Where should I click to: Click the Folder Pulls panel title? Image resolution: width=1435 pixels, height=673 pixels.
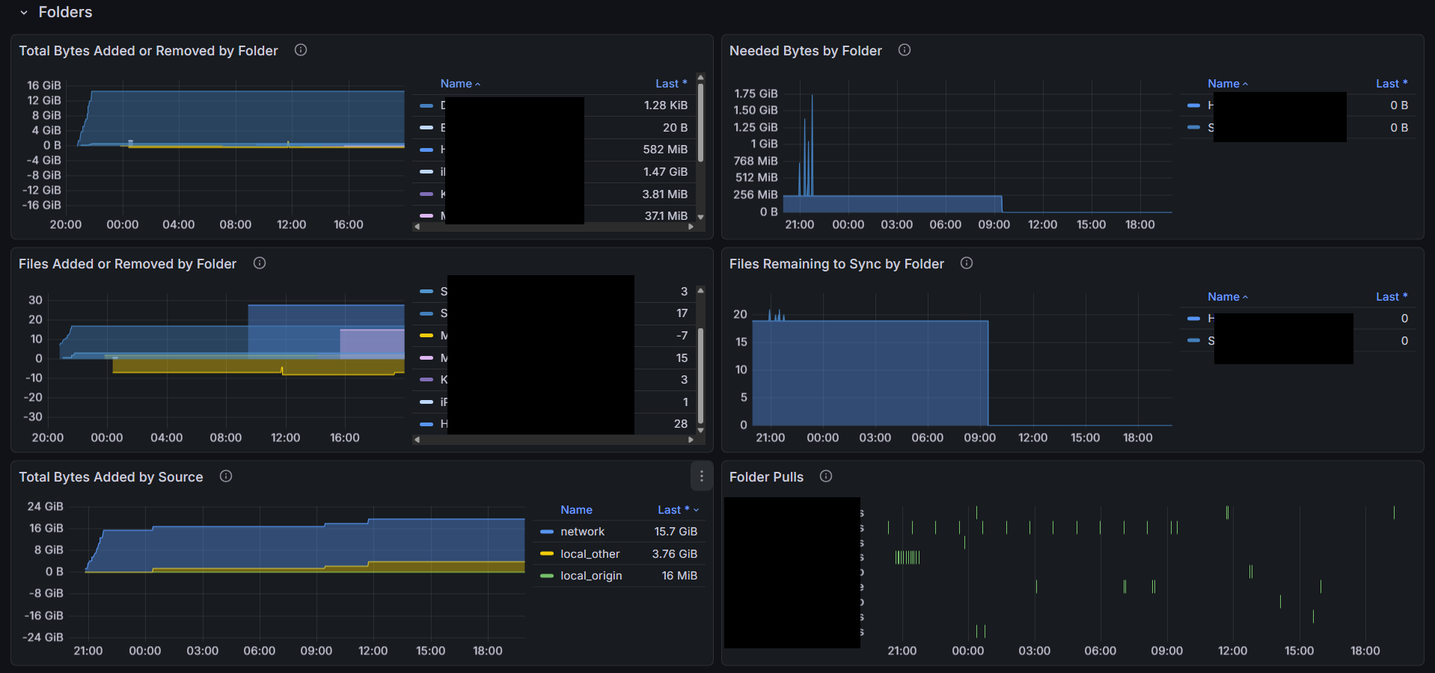[766, 477]
